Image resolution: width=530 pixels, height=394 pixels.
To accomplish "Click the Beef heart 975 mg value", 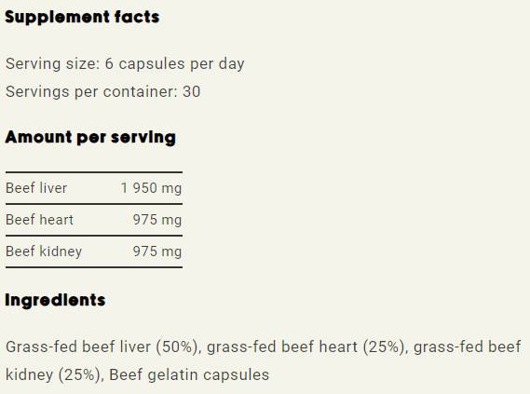I will click(157, 220).
